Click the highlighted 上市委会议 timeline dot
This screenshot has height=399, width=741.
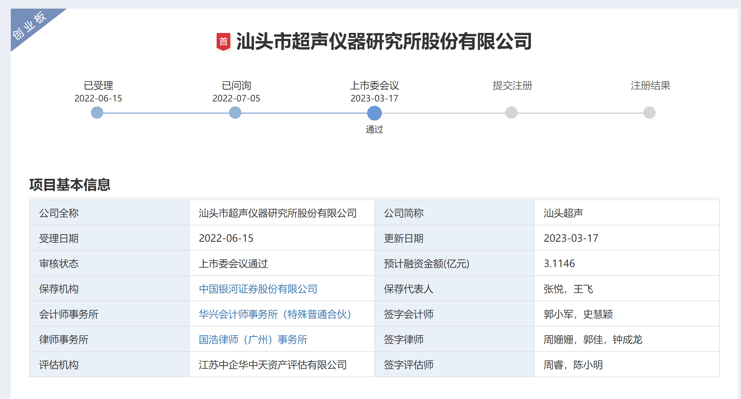(375, 113)
